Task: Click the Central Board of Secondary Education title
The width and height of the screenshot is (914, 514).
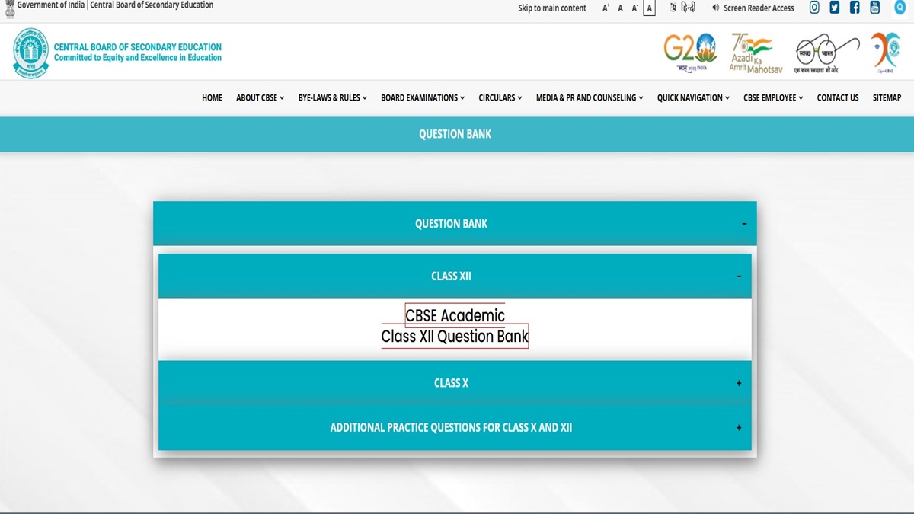Action: click(x=138, y=47)
